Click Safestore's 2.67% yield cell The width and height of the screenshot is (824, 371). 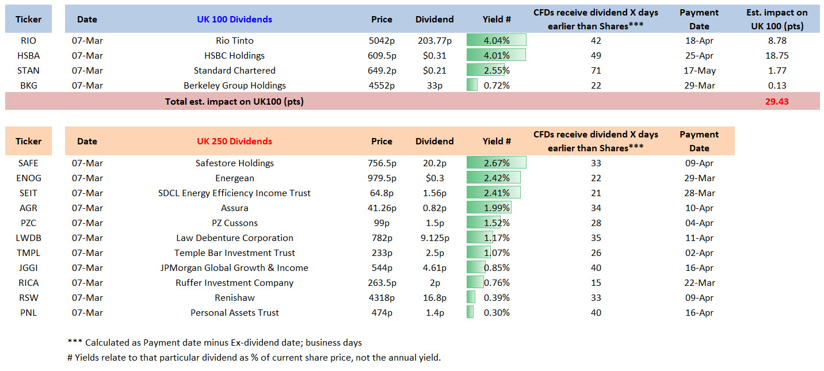(x=496, y=163)
